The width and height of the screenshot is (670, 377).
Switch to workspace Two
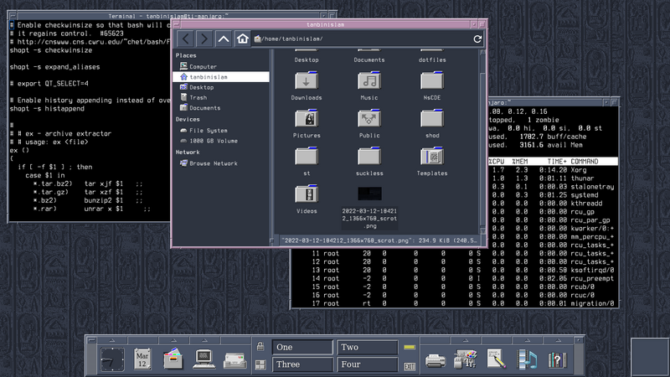point(367,347)
